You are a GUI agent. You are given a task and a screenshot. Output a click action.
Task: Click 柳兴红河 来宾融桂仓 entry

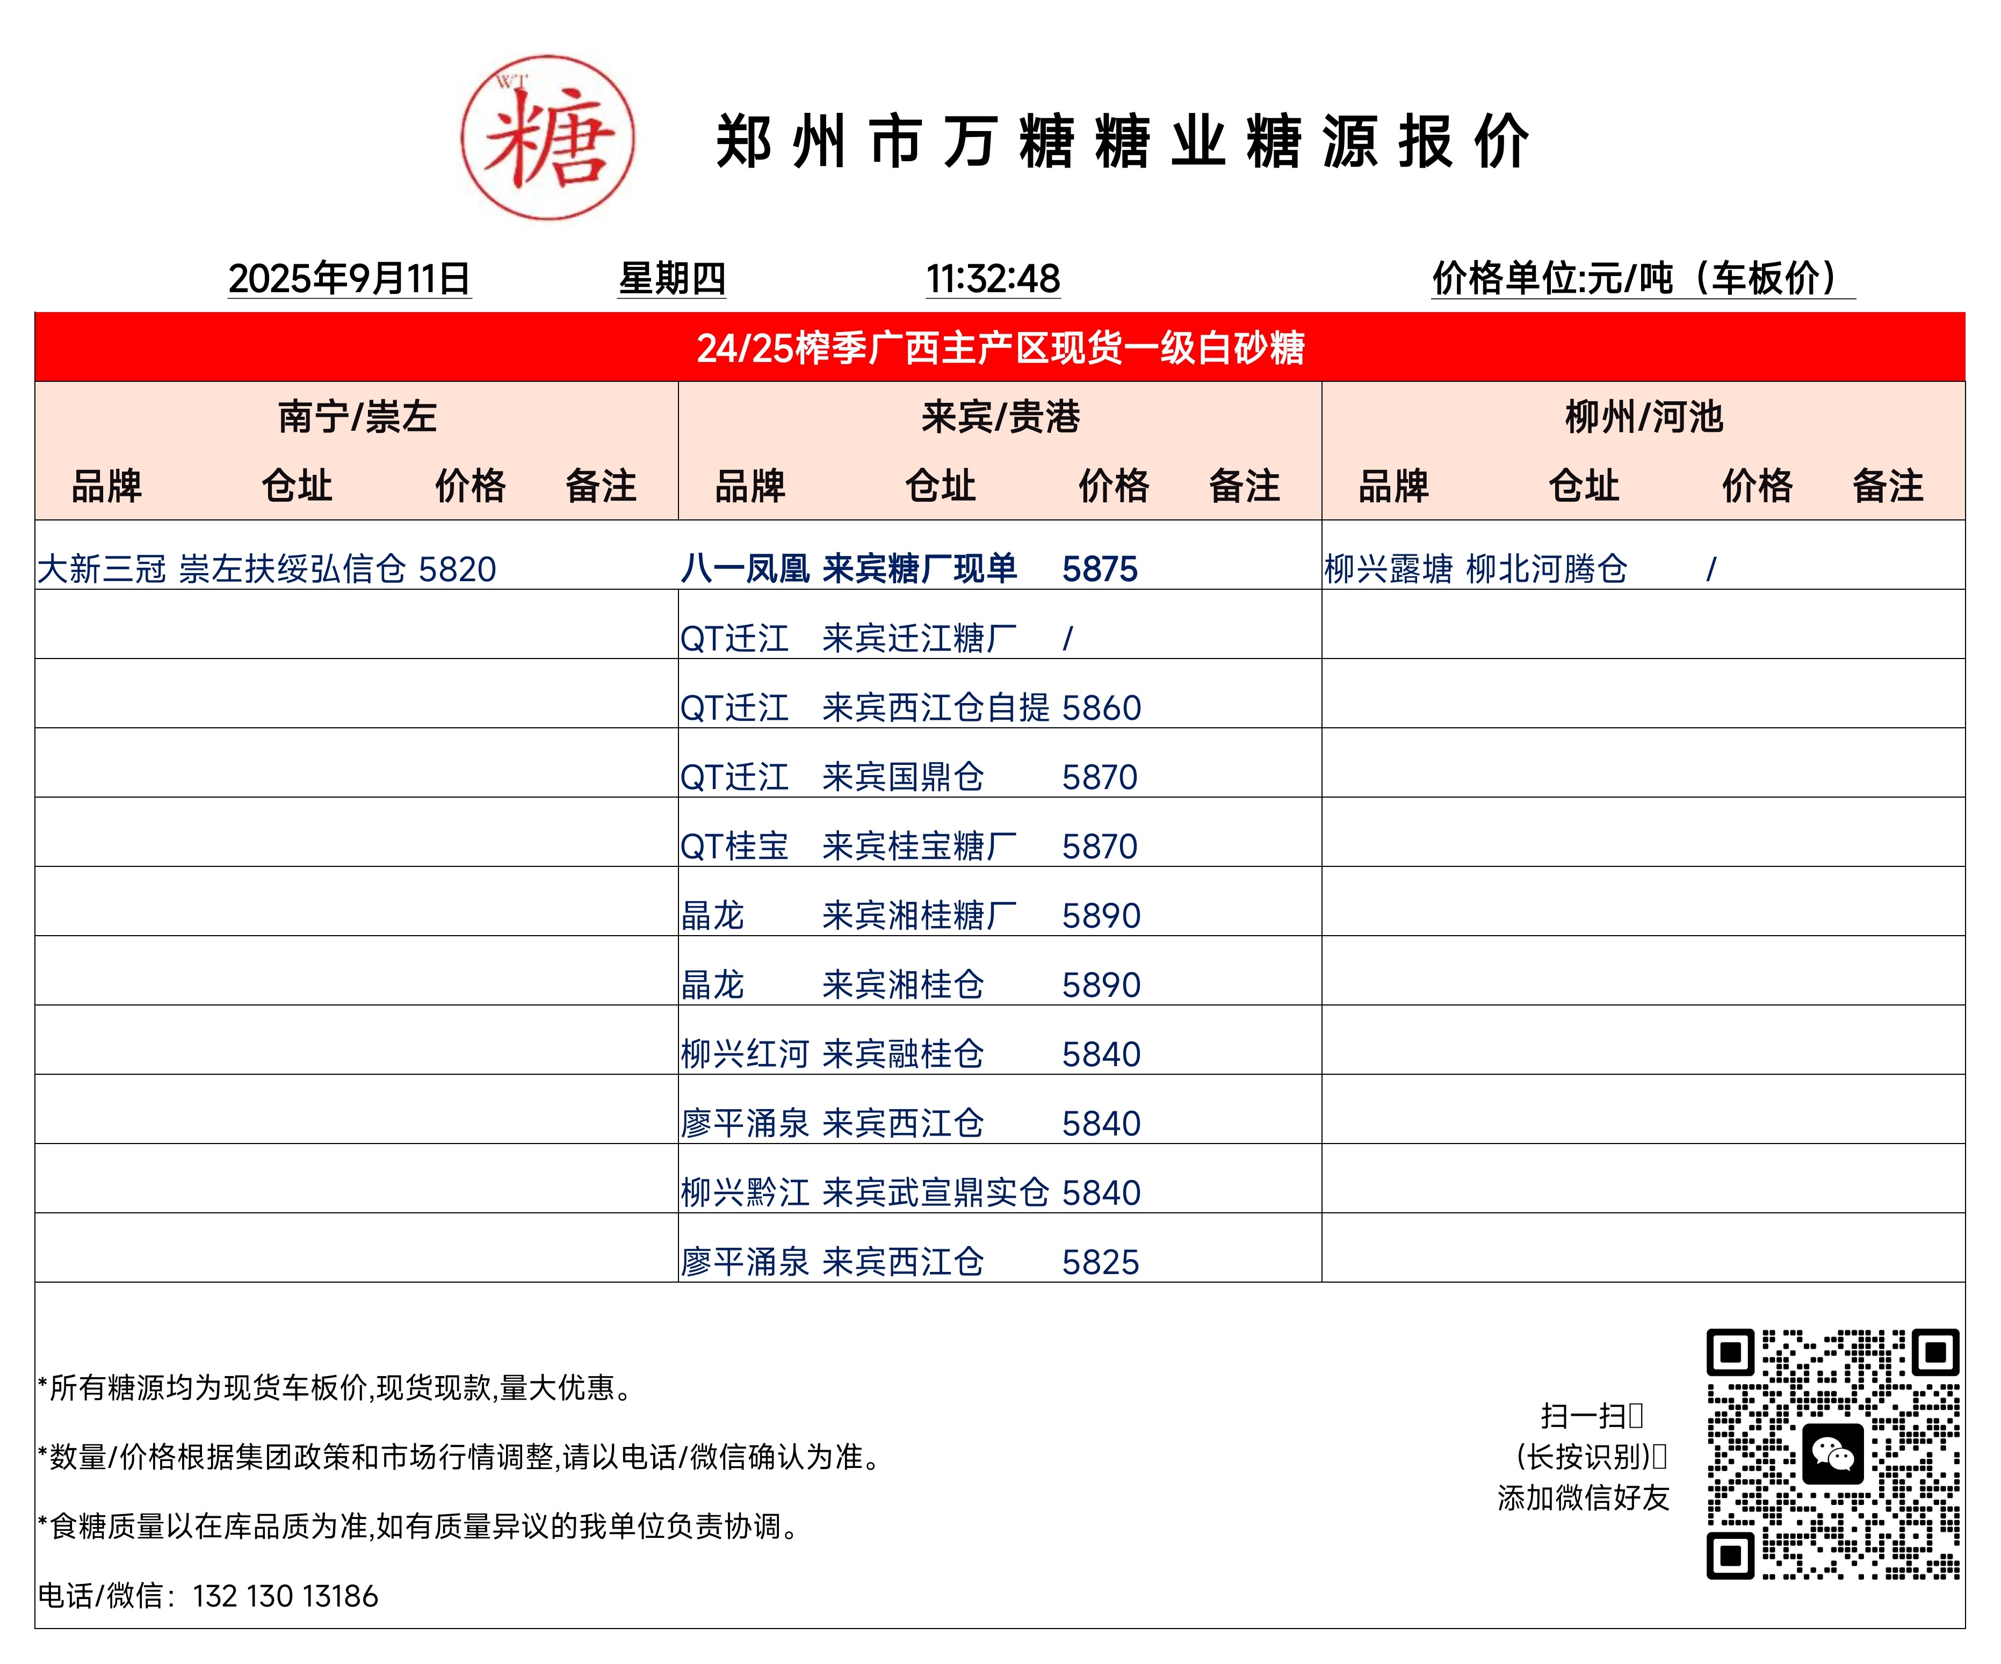[832, 1054]
